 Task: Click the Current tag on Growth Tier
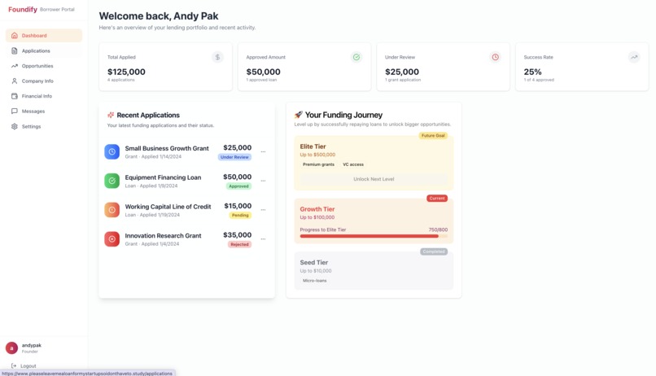(437, 199)
